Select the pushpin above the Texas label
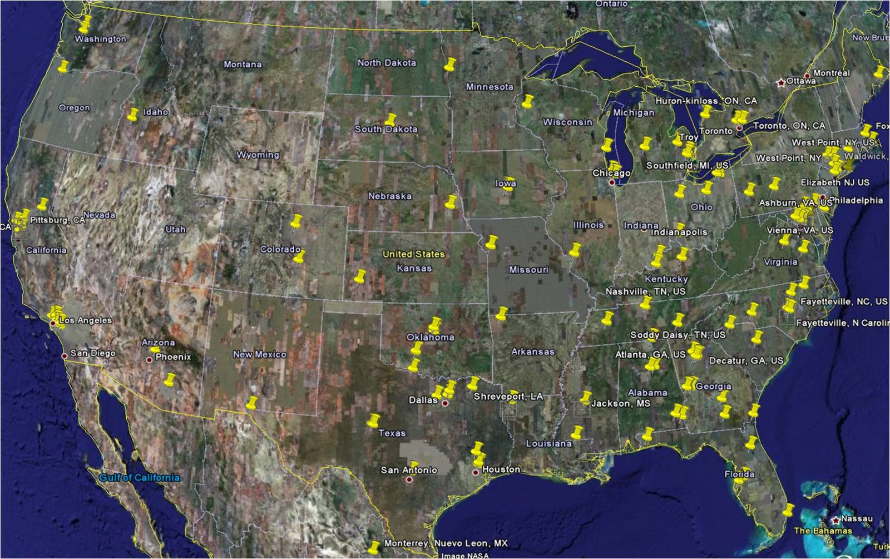This screenshot has width=890, height=559. point(374,421)
